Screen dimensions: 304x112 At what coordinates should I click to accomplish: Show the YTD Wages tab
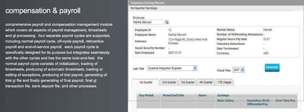tap(224, 82)
